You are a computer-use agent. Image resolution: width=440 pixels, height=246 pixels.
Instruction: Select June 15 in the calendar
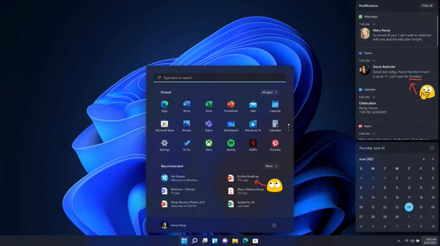pos(385,198)
